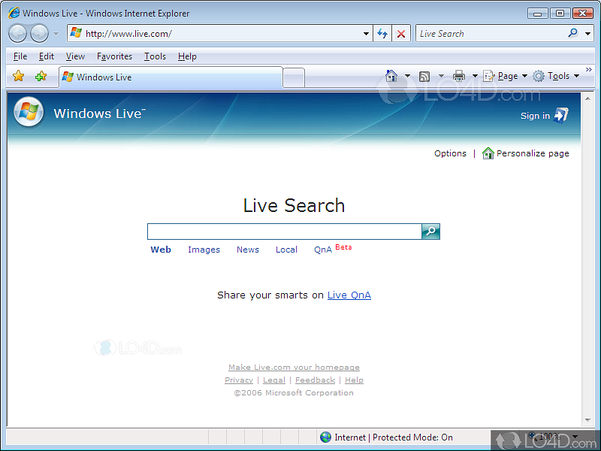This screenshot has width=601, height=451.
Task: Expand the feeds dropdown arrow
Action: click(x=441, y=76)
